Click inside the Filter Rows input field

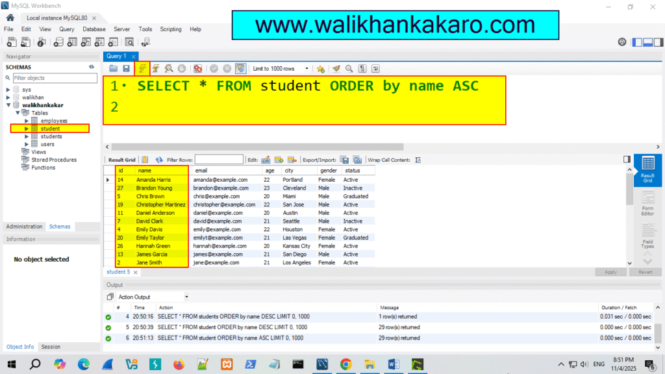219,159
